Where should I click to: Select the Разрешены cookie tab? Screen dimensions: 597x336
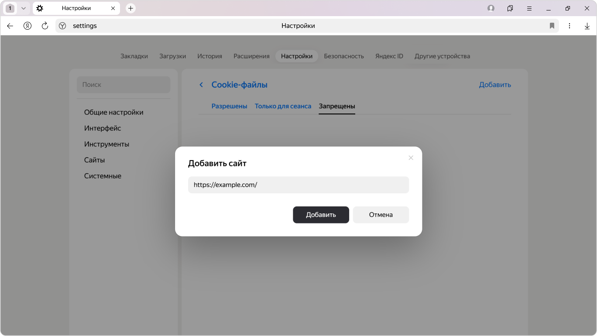[229, 106]
